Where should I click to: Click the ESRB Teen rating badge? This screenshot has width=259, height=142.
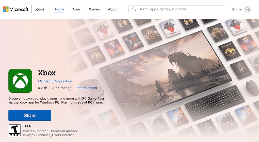click(15, 130)
